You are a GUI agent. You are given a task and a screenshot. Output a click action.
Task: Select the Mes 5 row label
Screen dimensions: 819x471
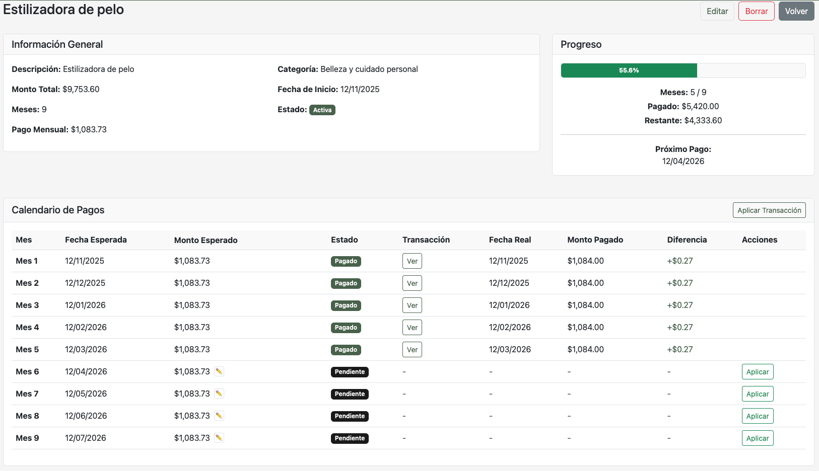coord(27,349)
